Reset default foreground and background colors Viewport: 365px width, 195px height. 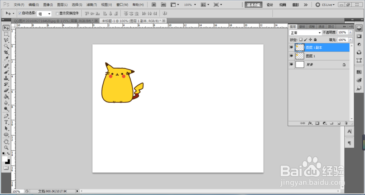coord(4,154)
